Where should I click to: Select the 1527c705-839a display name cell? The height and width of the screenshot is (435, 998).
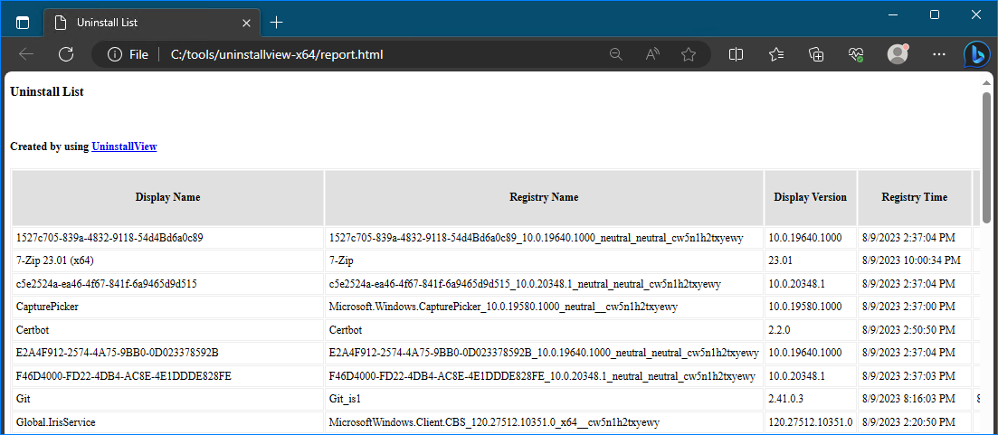point(168,238)
